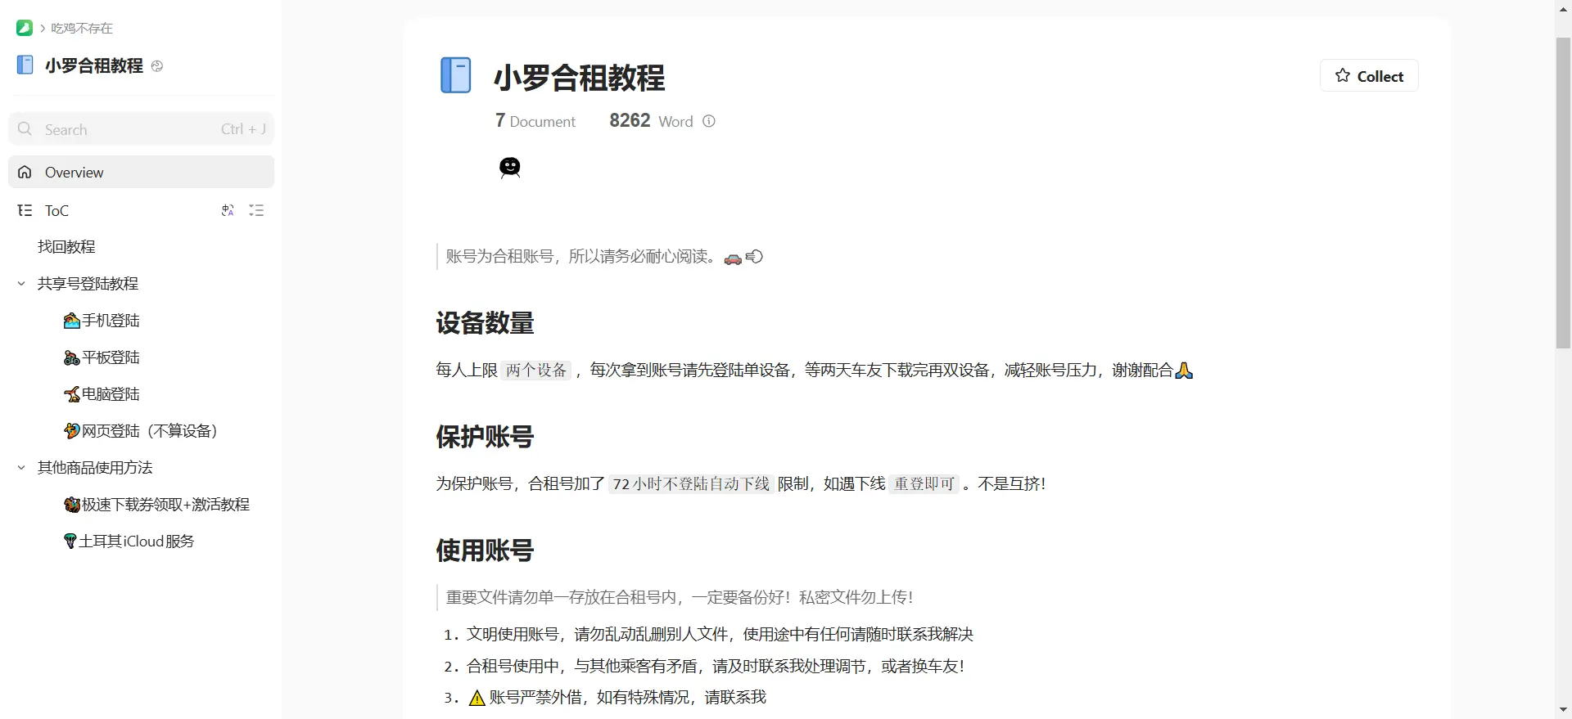Viewport: 1572px width, 719px height.
Task: Open the ToC section
Action: (x=56, y=210)
